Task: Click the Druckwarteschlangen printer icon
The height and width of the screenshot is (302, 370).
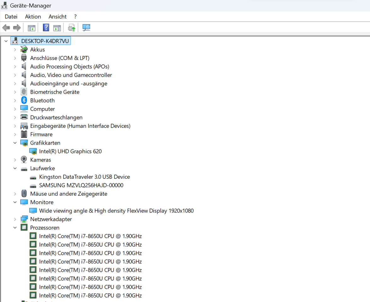Action: point(24,117)
